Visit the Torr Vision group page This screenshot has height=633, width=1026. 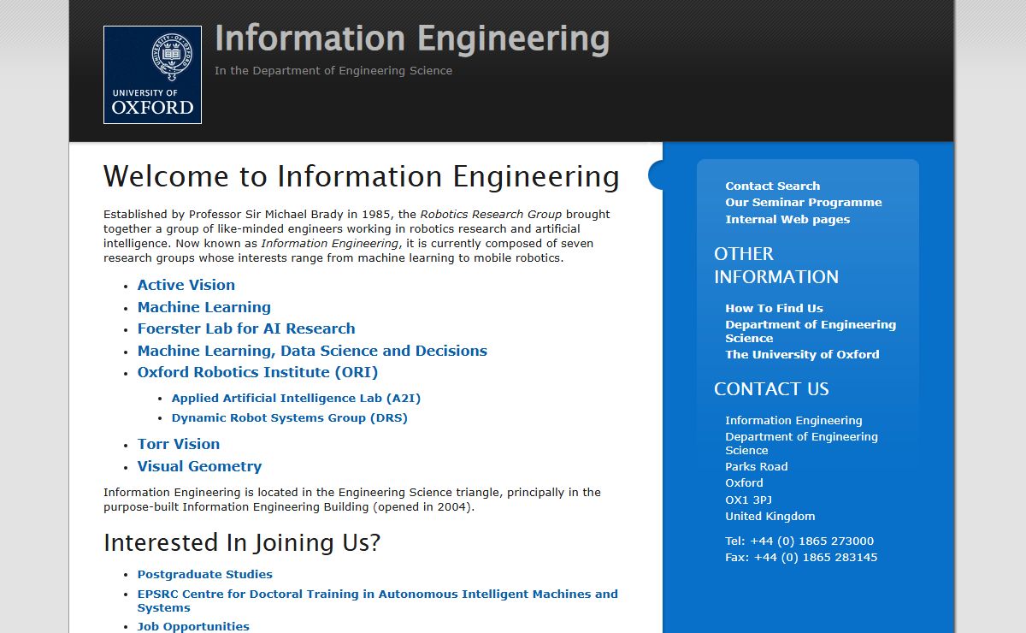coord(179,444)
